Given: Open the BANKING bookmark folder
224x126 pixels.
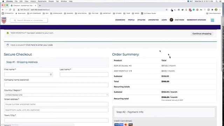Looking at the screenshot, I should (69, 13).
